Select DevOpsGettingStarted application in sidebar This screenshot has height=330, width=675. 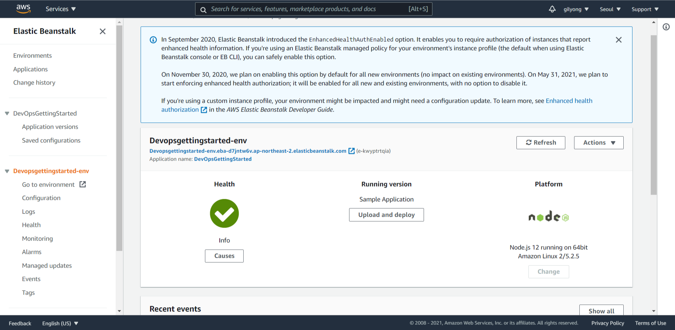[45, 113]
